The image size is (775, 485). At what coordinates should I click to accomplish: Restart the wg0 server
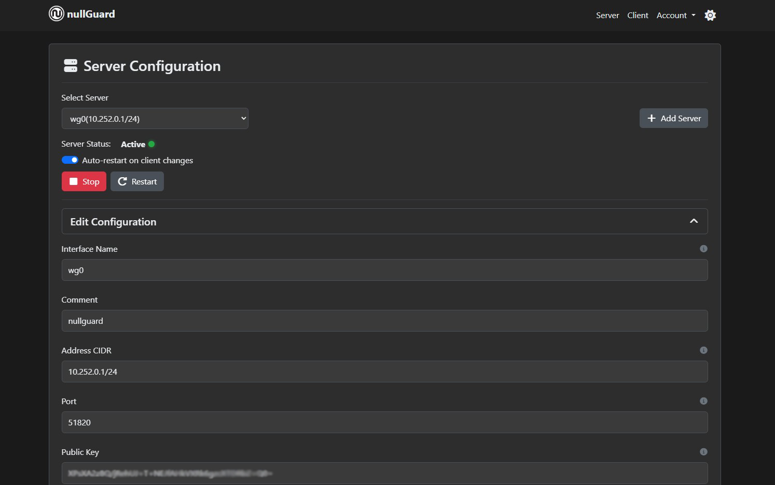137,181
